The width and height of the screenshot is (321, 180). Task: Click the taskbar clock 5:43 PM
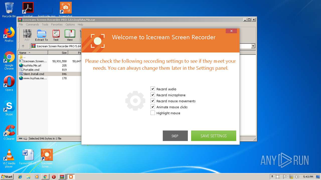point(308,177)
